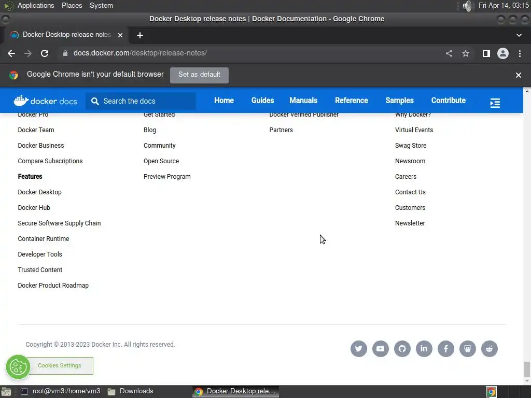531x398 pixels.
Task: Click the Chrome icon in panel tray
Action: (492, 392)
